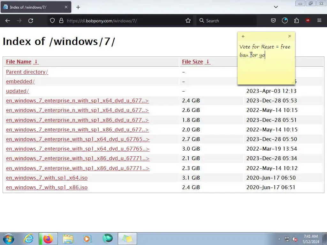327x245 pixels.
Task: Open network status tray icon
Action: [x=287, y=239]
